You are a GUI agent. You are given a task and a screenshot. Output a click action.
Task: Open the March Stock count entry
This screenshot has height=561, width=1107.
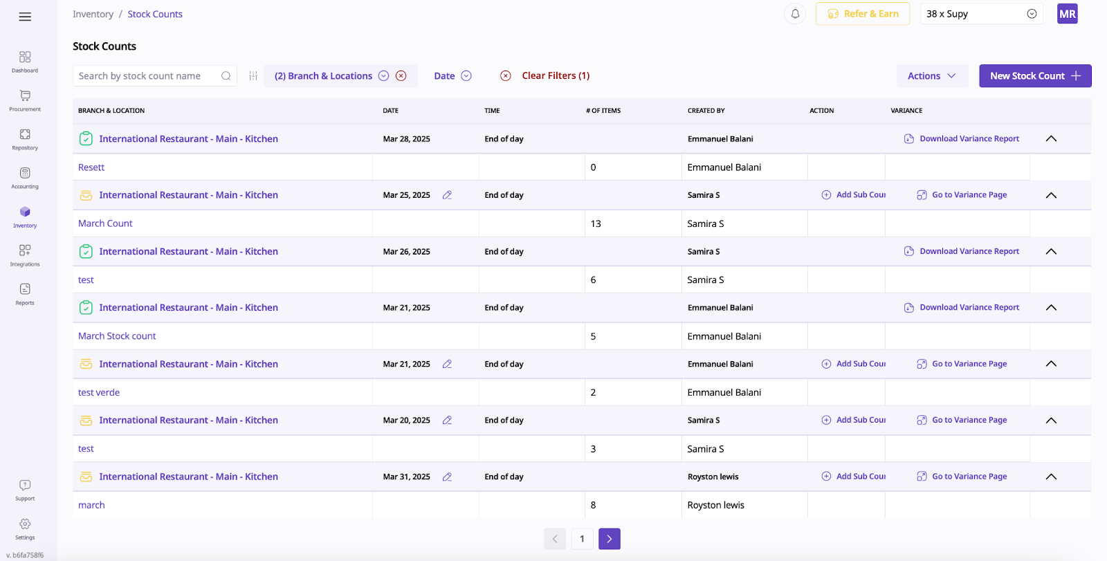pos(117,336)
